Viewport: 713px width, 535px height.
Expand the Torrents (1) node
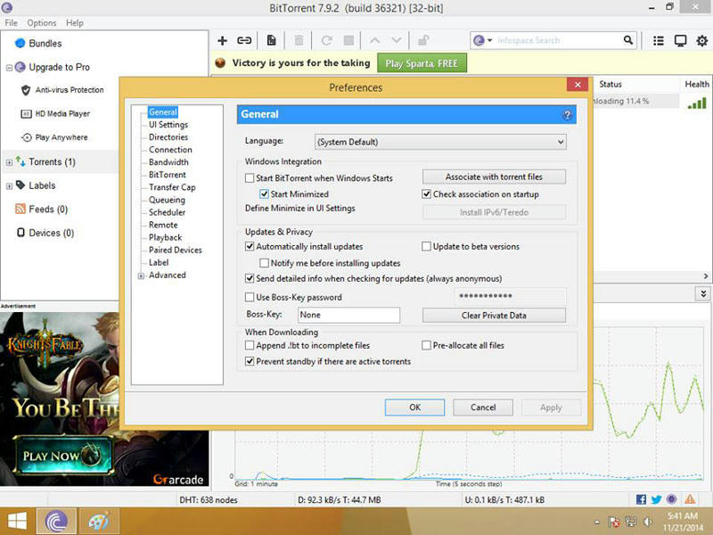pyautogui.click(x=9, y=162)
